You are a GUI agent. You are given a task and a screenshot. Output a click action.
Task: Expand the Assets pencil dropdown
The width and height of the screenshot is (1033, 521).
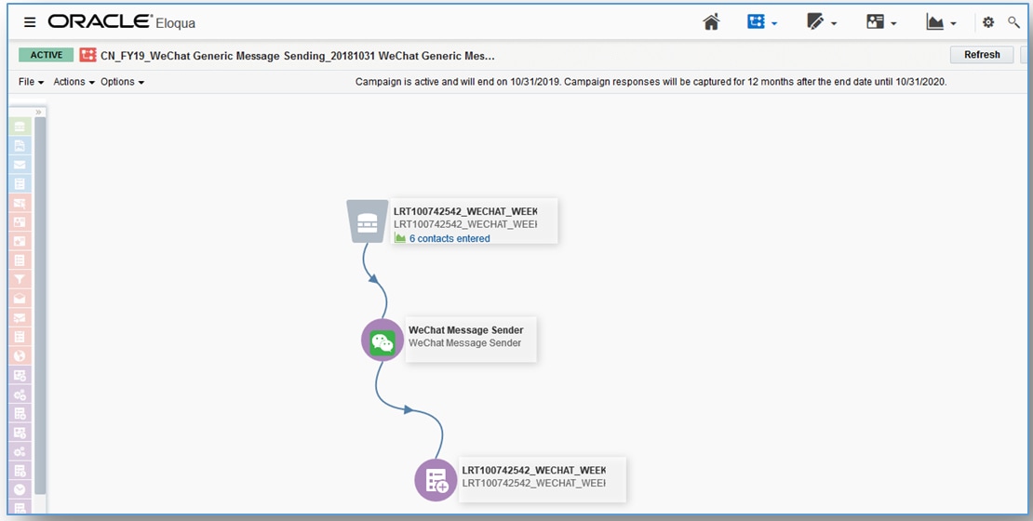(822, 22)
